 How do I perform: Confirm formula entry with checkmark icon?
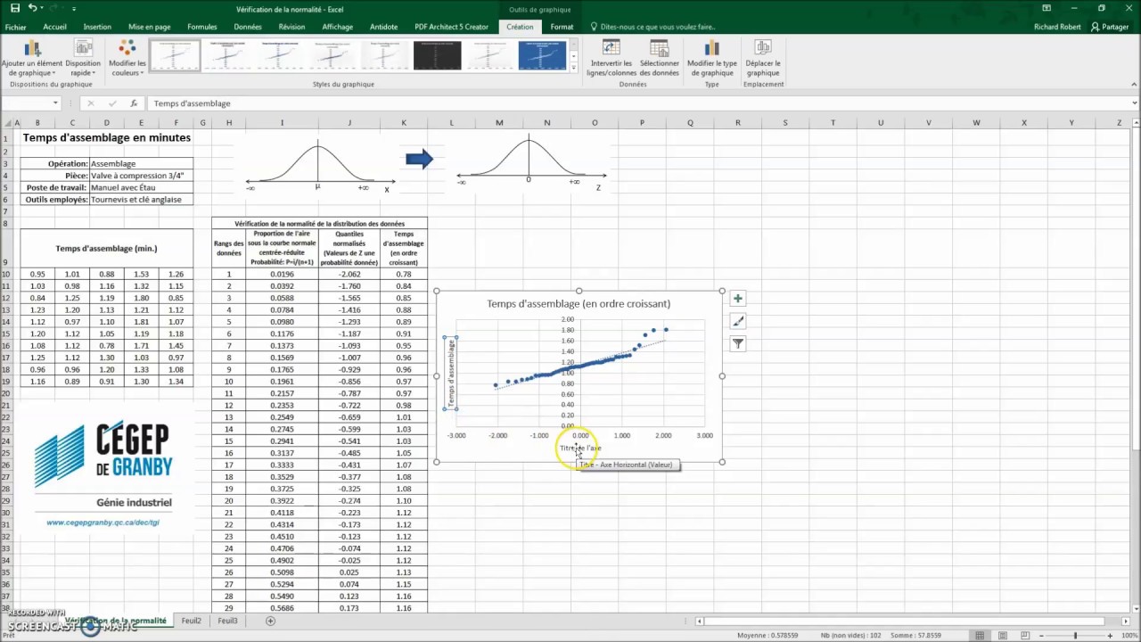[x=111, y=103]
